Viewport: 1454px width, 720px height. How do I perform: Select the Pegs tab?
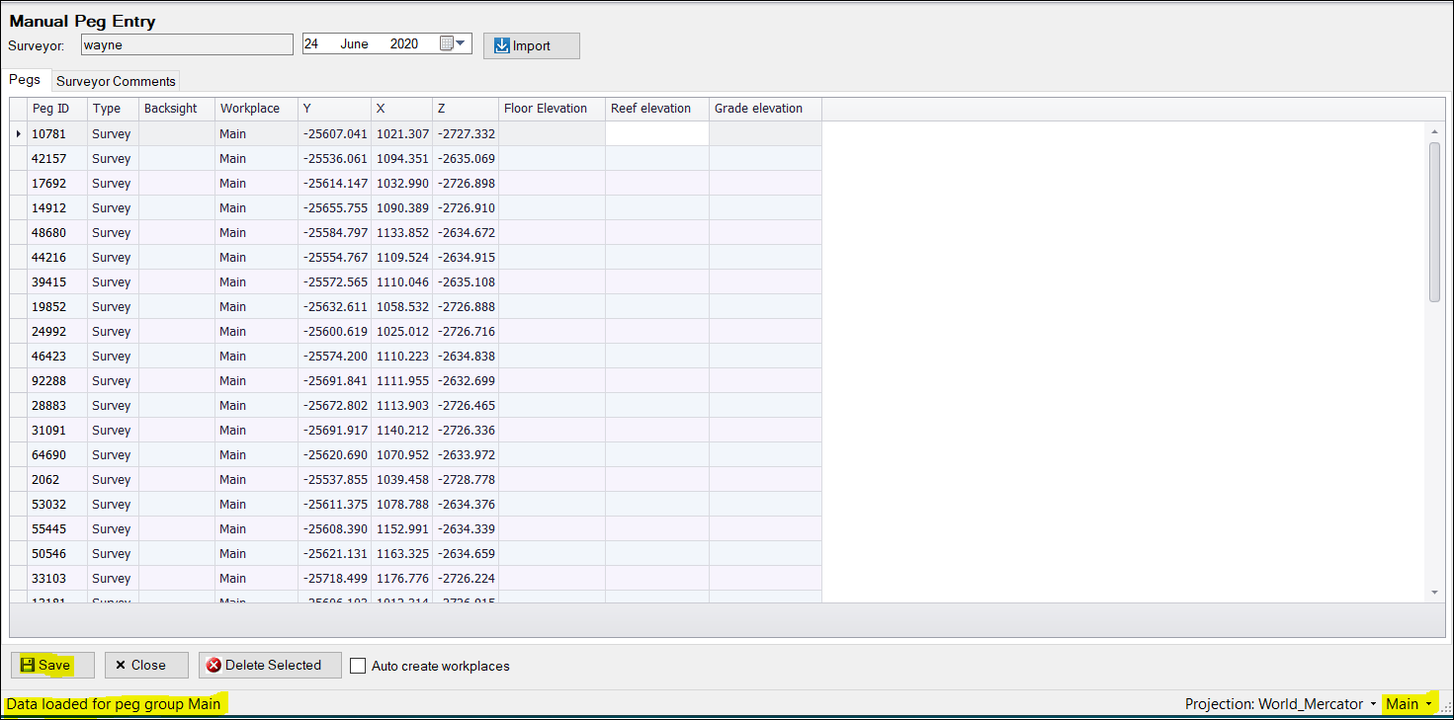click(25, 80)
